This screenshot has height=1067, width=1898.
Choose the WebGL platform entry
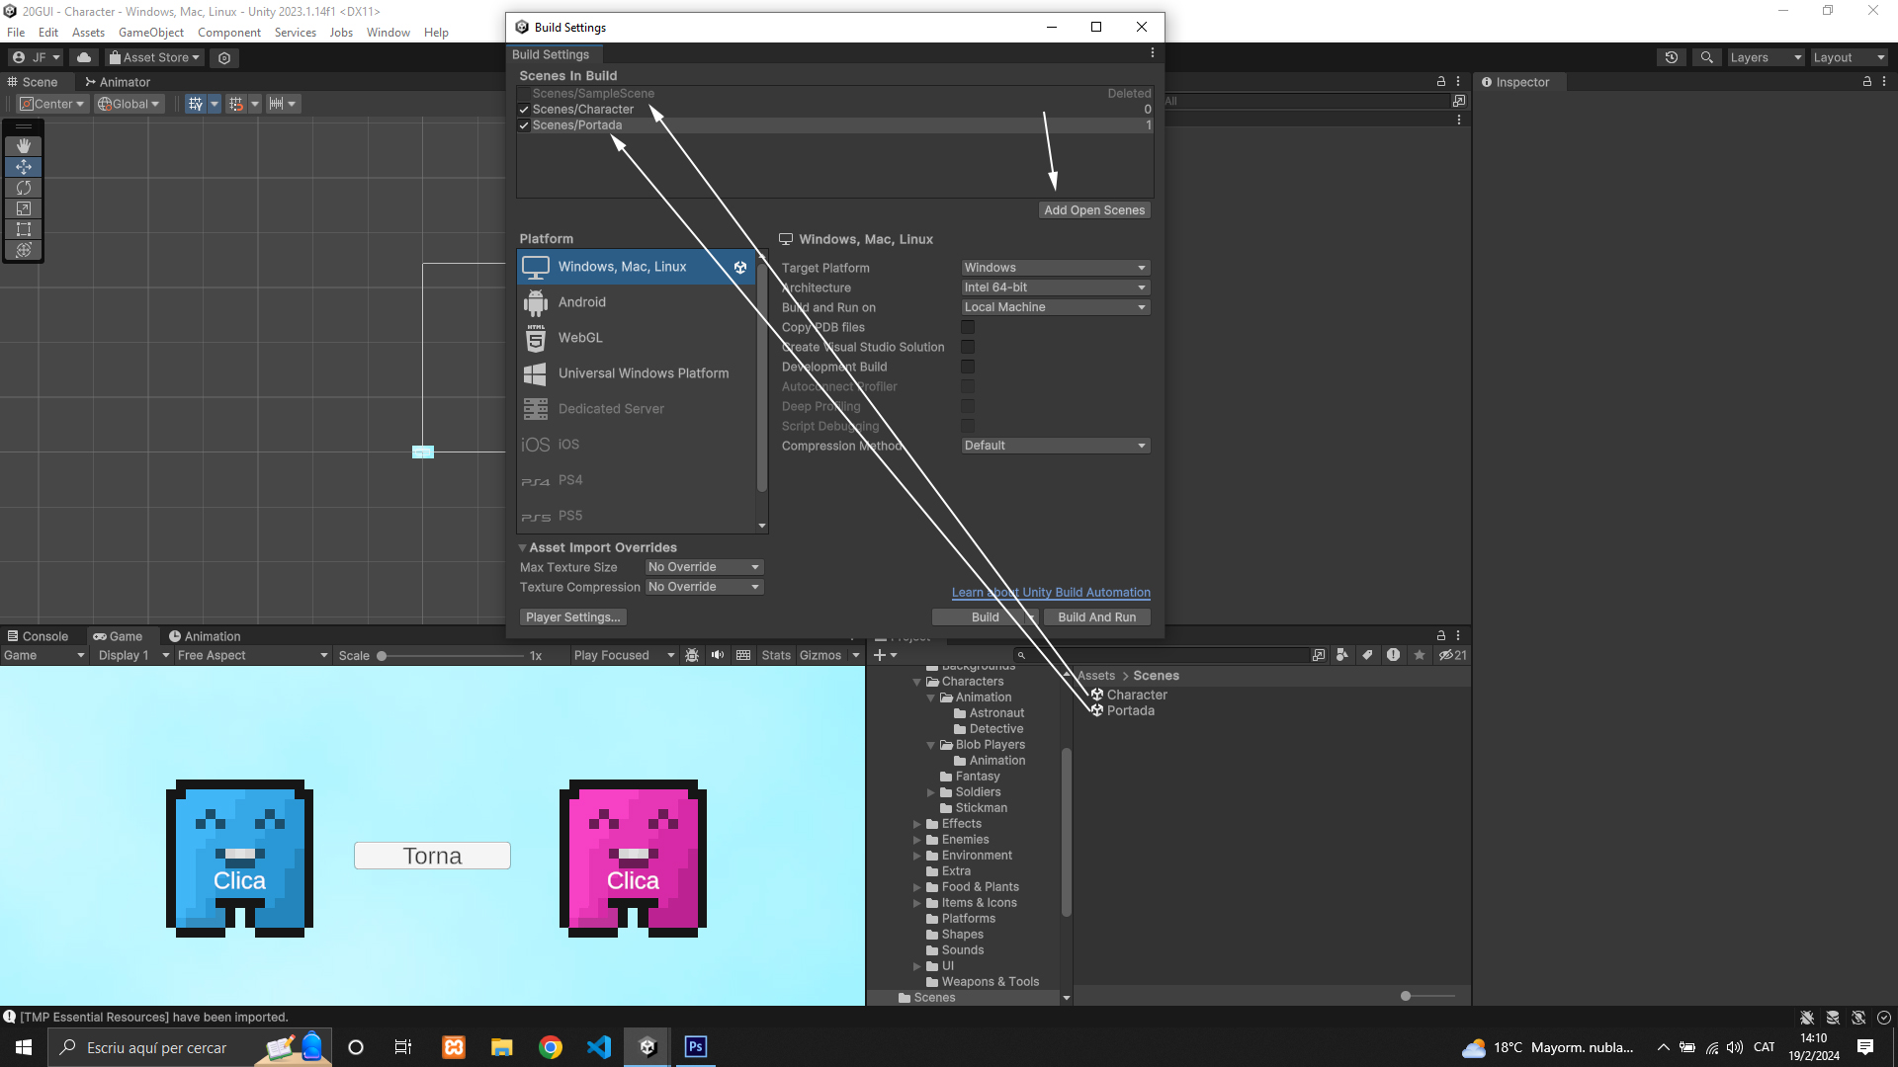tap(580, 338)
